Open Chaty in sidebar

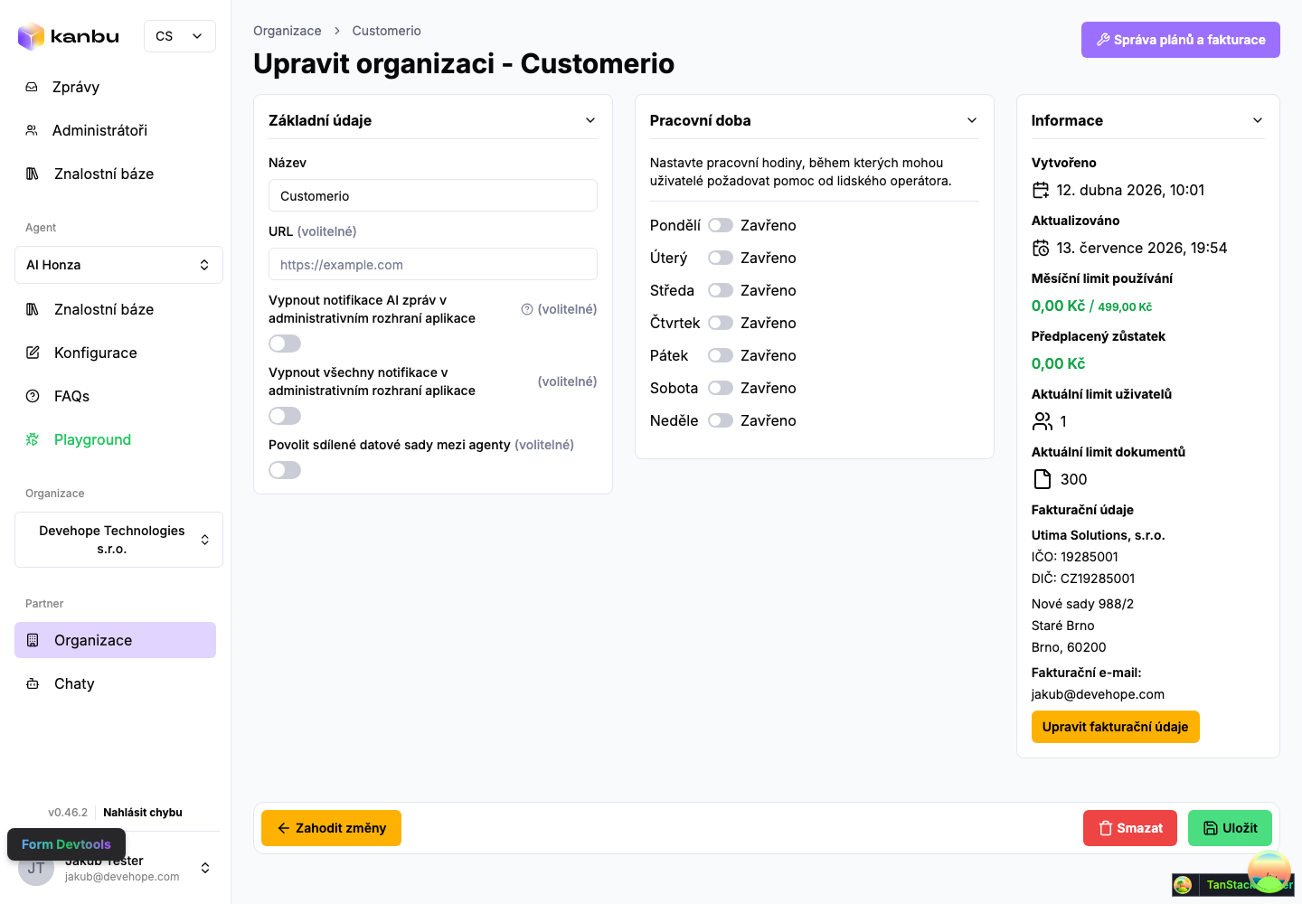pos(115,683)
